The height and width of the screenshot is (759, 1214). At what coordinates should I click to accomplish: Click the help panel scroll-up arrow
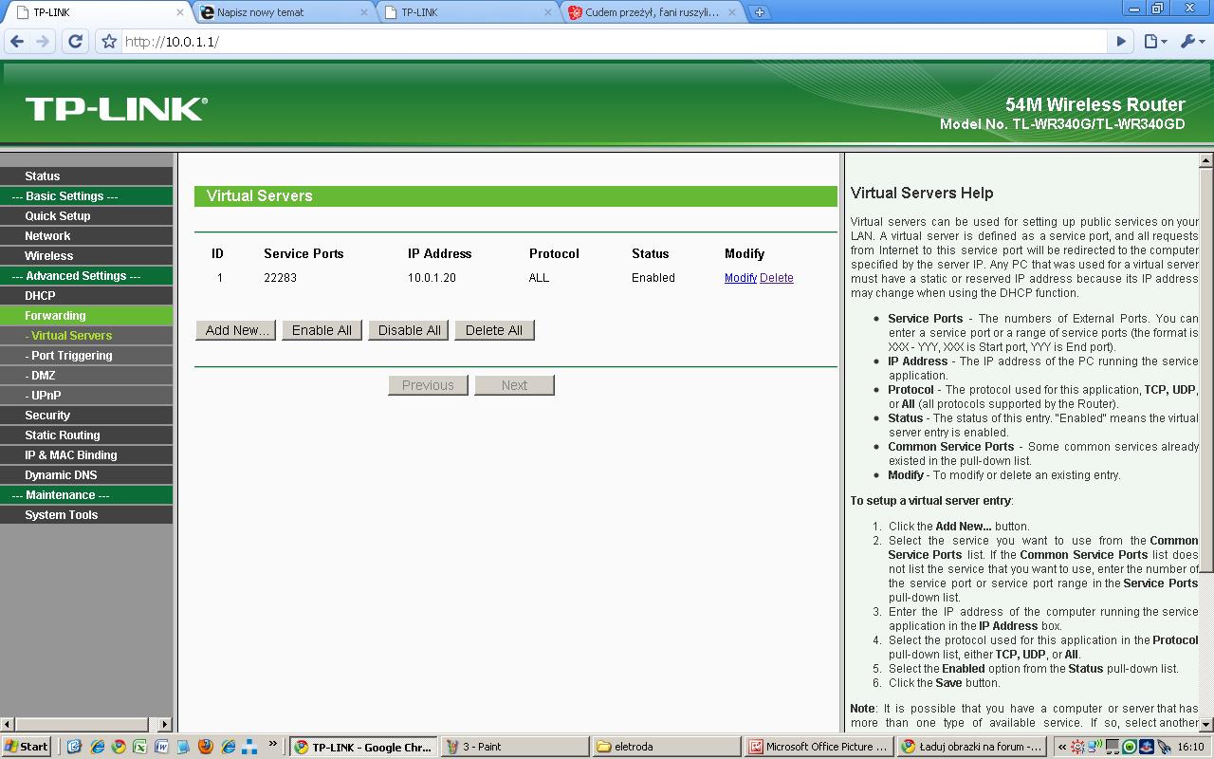coord(1206,160)
